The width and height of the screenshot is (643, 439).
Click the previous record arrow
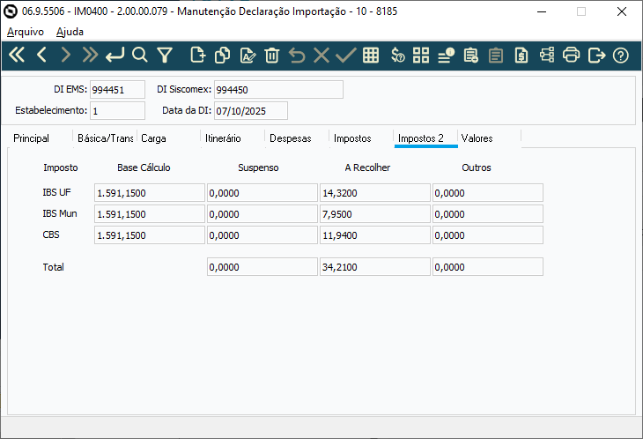(x=41, y=55)
